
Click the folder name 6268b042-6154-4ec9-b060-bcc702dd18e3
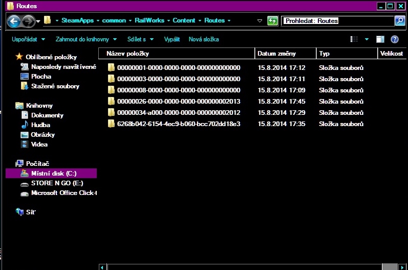[x=179, y=124]
